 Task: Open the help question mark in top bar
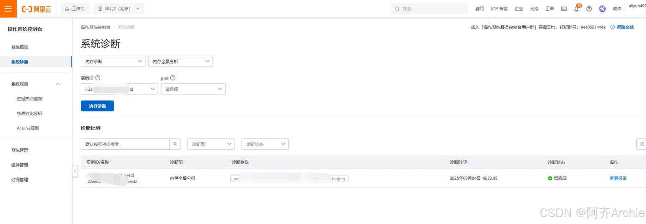pyautogui.click(x=589, y=9)
